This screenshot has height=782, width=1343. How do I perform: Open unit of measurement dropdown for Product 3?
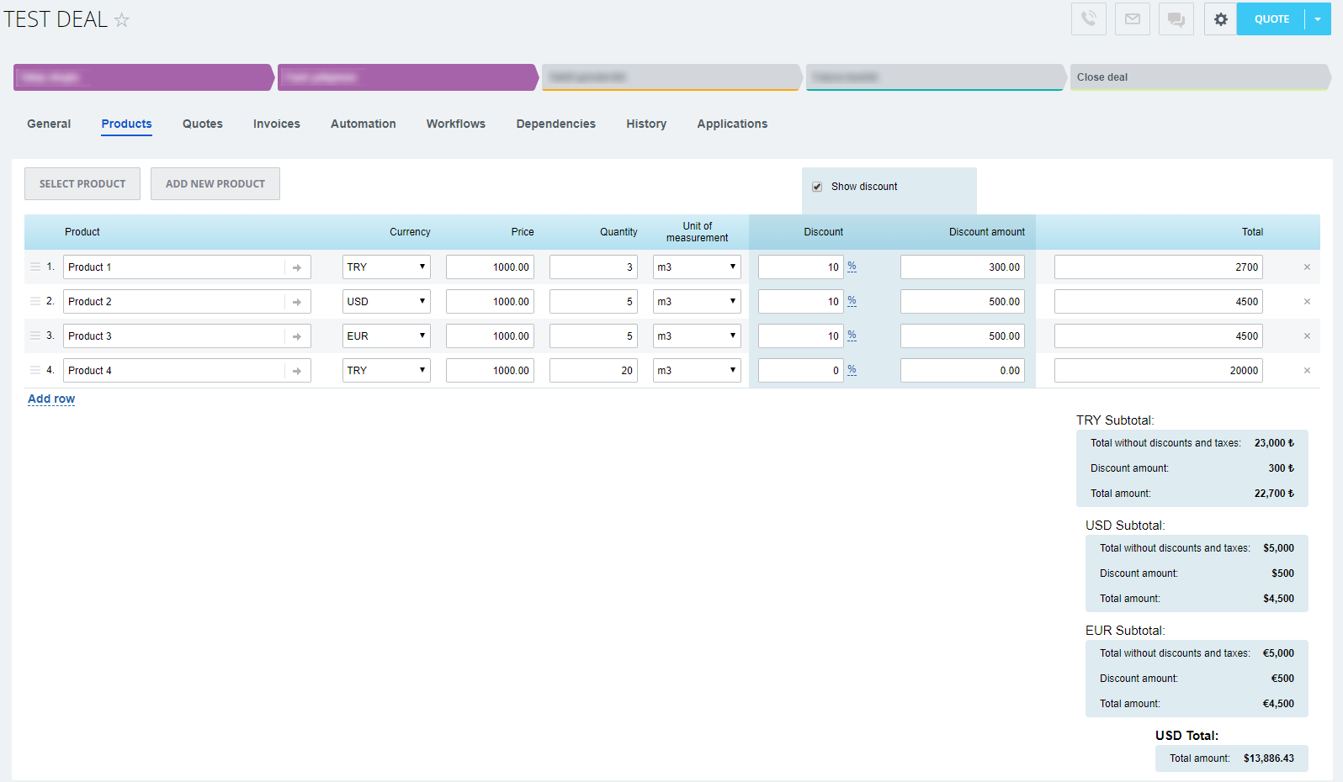pyautogui.click(x=697, y=336)
